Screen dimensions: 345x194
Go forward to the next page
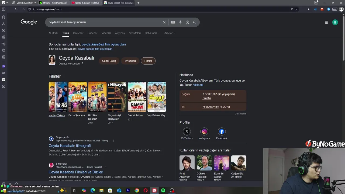[x=23, y=9]
